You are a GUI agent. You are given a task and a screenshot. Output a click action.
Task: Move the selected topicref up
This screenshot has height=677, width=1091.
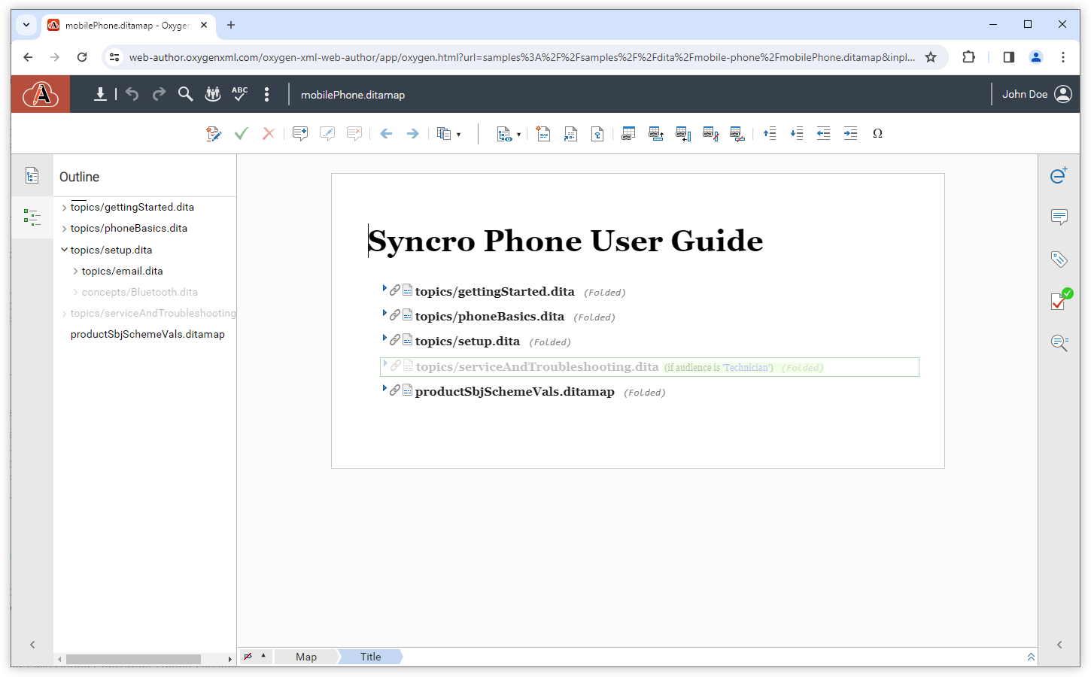(x=769, y=134)
